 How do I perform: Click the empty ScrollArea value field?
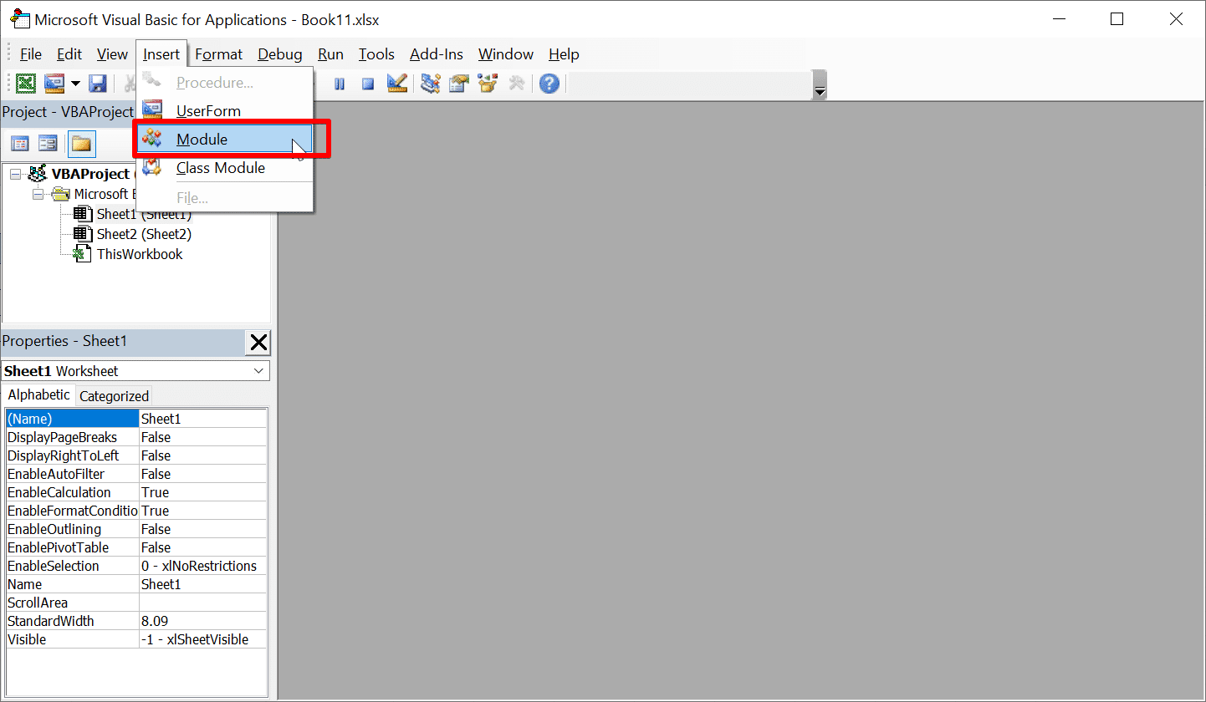click(x=203, y=603)
